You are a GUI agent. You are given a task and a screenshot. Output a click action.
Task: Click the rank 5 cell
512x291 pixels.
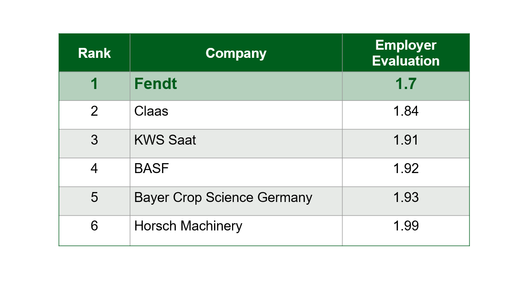(94, 197)
